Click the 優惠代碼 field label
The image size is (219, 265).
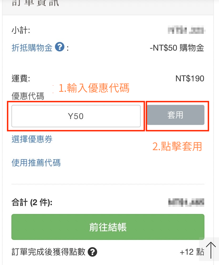[28, 96]
